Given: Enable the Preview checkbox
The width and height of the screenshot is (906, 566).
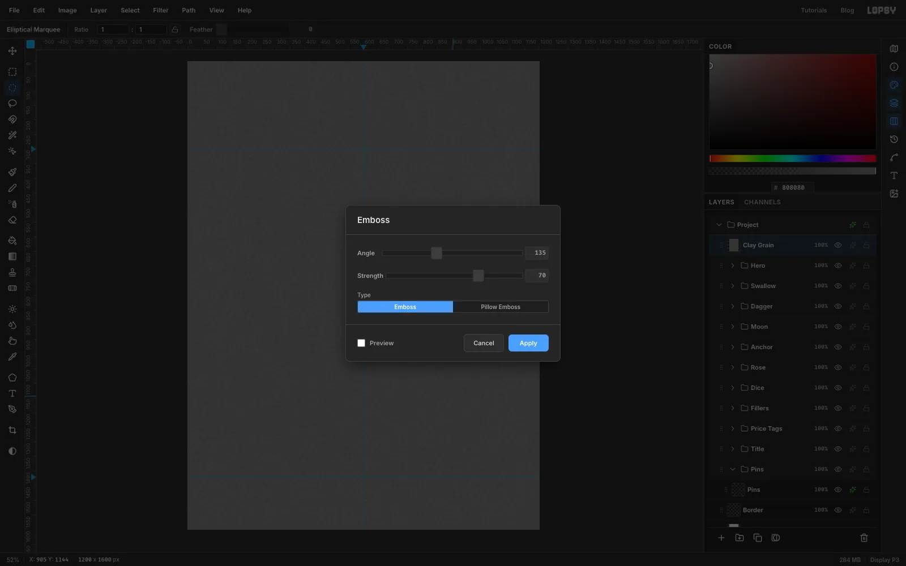Looking at the screenshot, I should pos(361,343).
